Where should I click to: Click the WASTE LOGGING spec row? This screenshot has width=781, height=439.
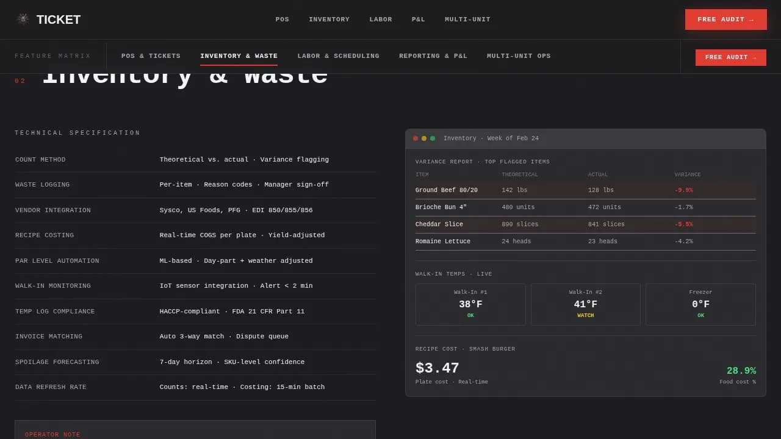[x=195, y=185]
